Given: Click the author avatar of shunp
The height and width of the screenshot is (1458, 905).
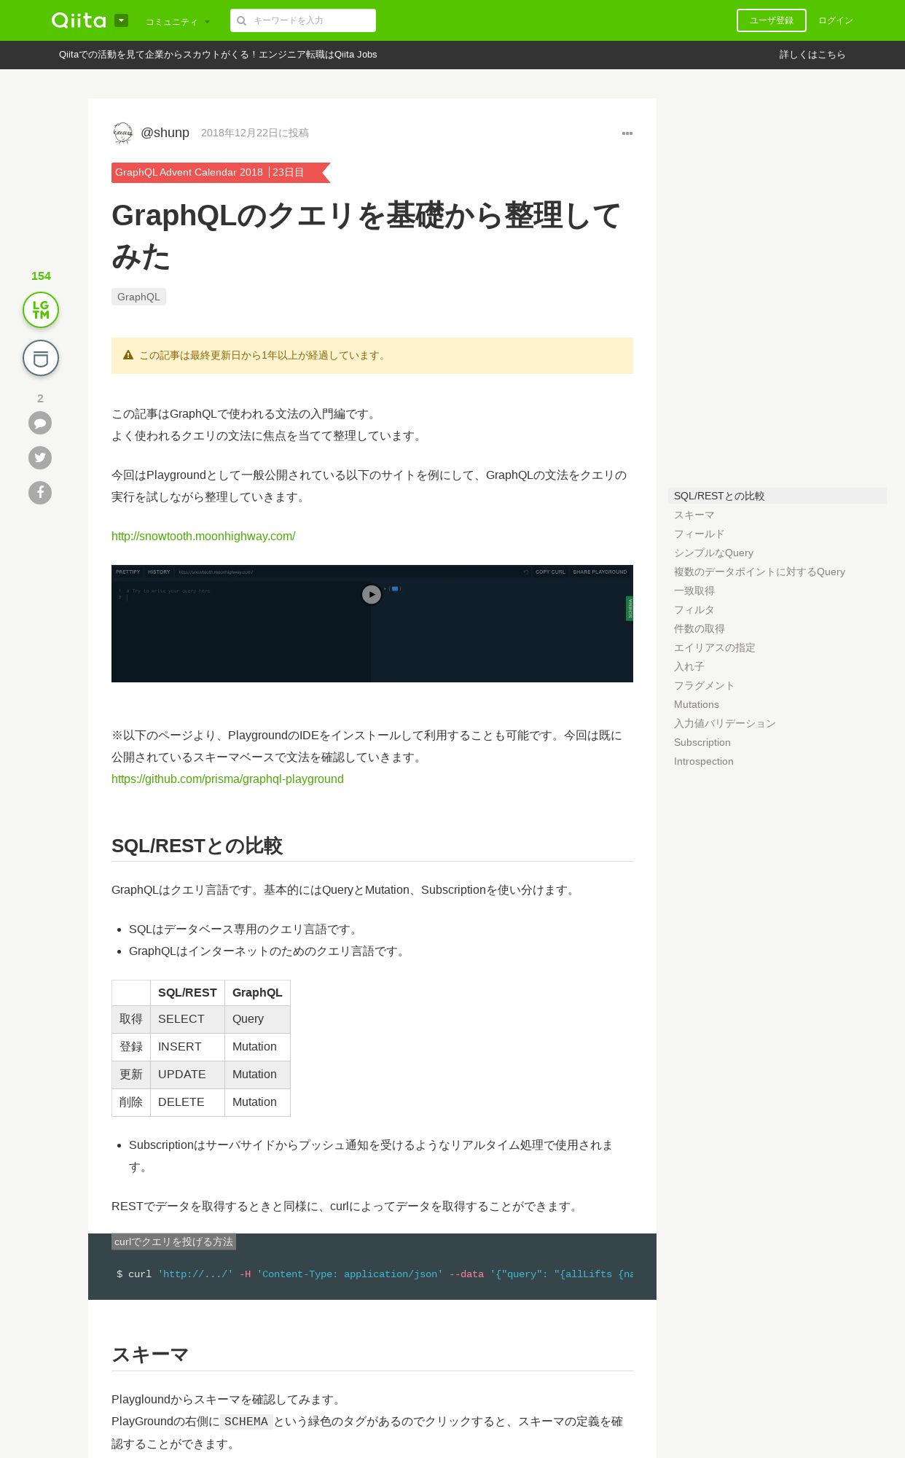Looking at the screenshot, I should point(123,133).
